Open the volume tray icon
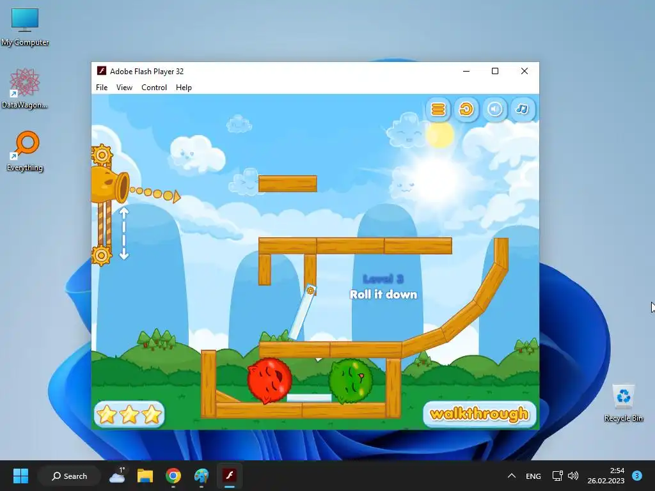 (573, 476)
